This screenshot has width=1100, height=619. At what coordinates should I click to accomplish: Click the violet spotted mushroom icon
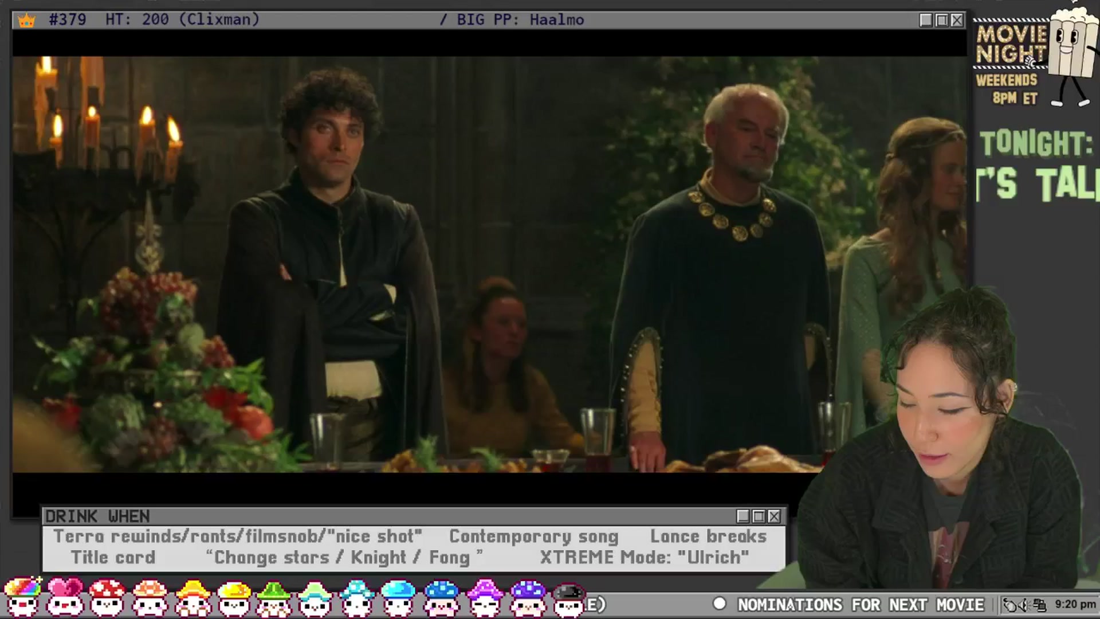click(528, 598)
